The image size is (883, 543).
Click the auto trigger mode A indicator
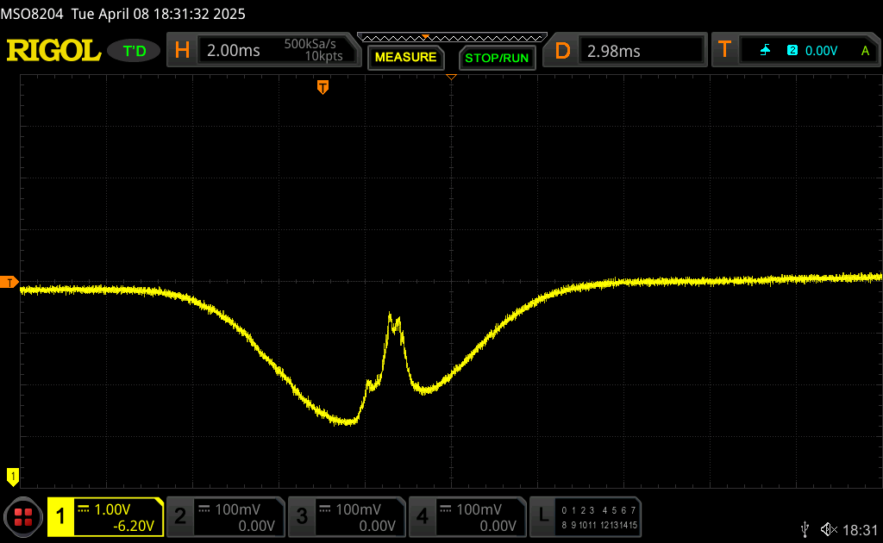click(x=866, y=51)
